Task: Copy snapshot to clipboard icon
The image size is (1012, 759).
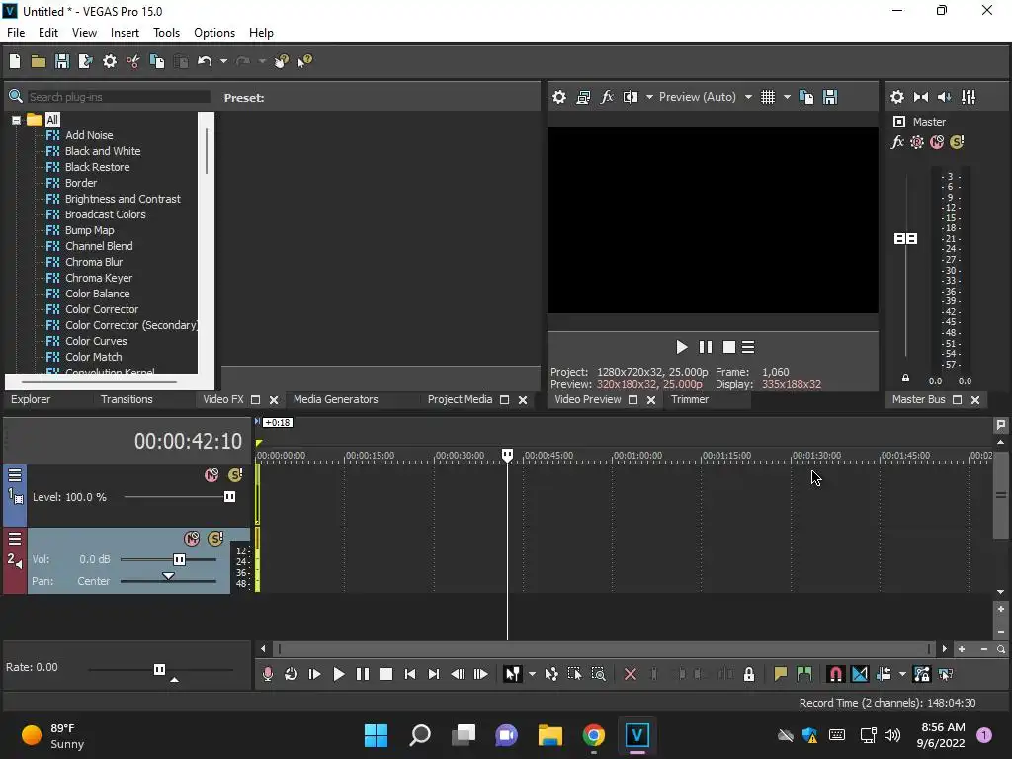Action: (806, 97)
